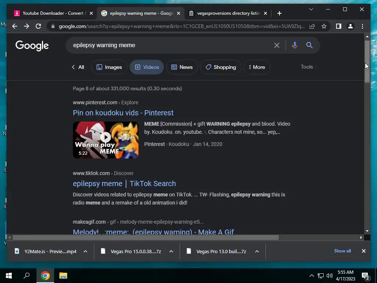The image size is (377, 283).
Task: Play the Wanna play MEME video thumbnail
Action: coord(106,140)
